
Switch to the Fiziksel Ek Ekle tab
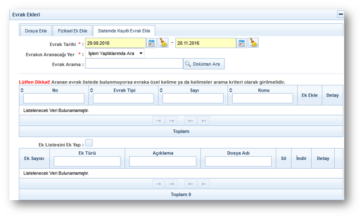(x=72, y=31)
